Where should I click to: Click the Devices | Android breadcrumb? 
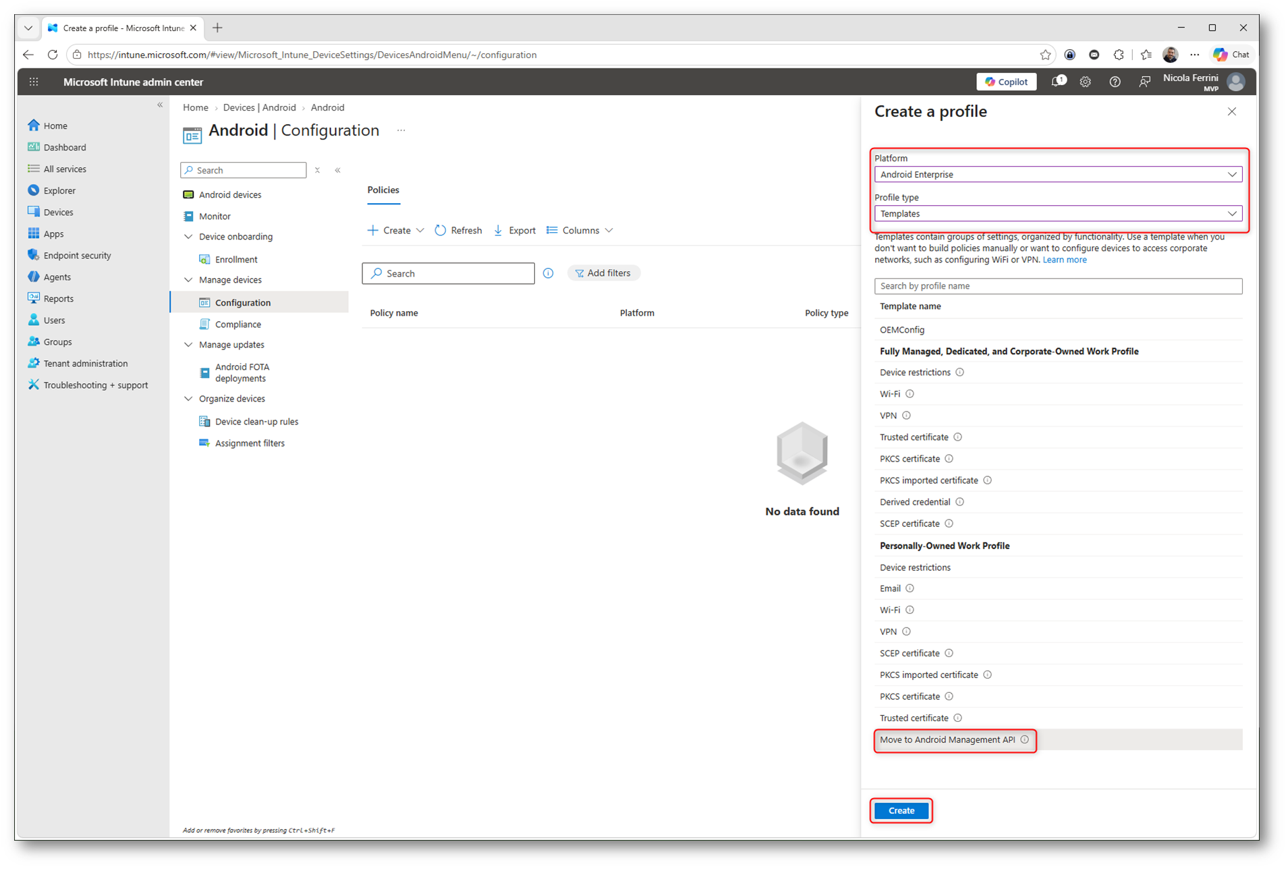coord(259,107)
